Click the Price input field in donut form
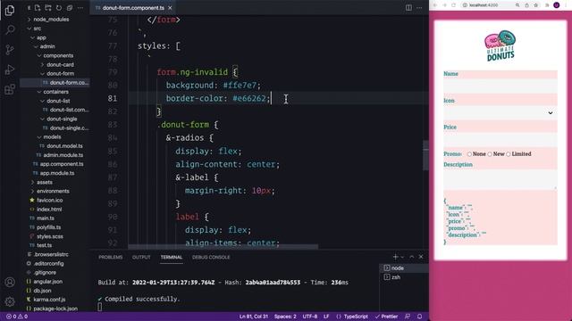This screenshot has width=572, height=321. click(500, 139)
